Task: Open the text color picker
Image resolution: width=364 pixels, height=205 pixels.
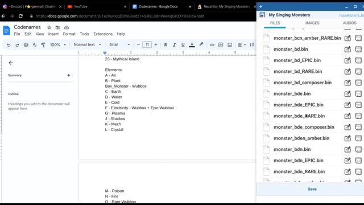Action: (x=192, y=45)
